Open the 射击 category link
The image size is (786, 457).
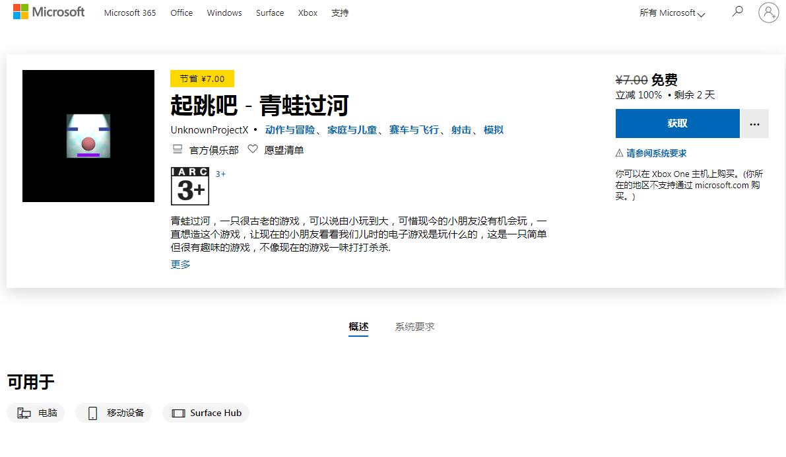(461, 130)
